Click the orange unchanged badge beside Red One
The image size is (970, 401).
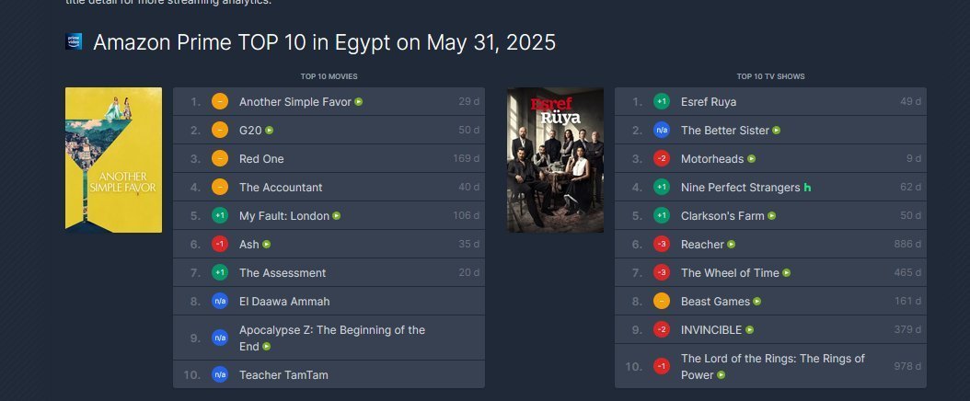click(x=220, y=158)
